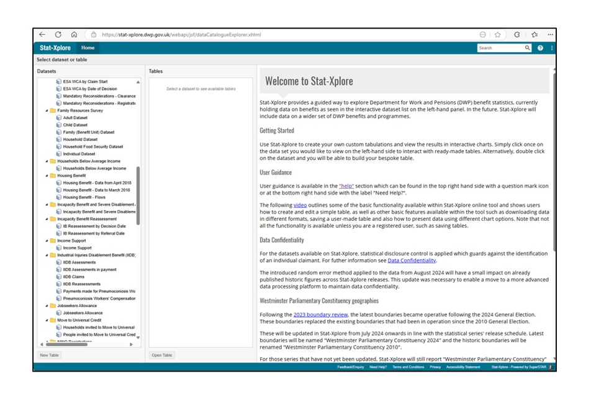Collapse the Industrial Injuries Disablement Benefit folder

click(x=47, y=255)
